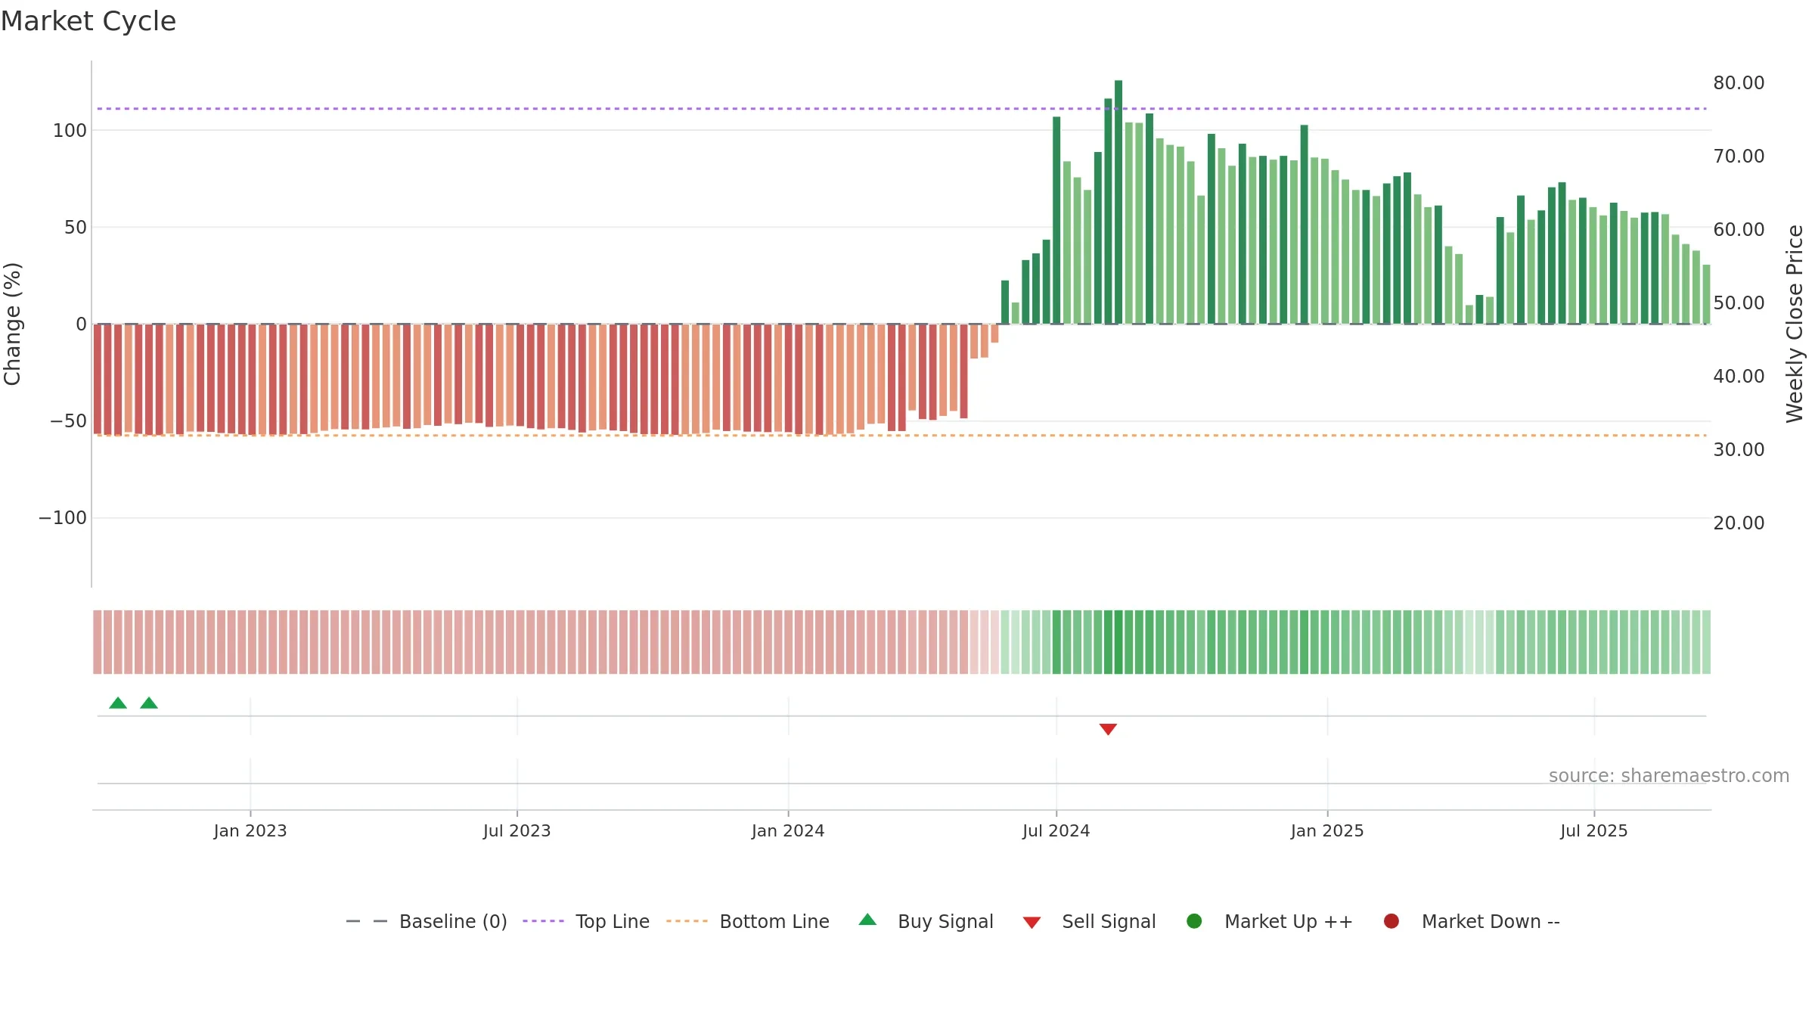
Task: Click the Buy Signal legend triangle icon
Action: [867, 920]
